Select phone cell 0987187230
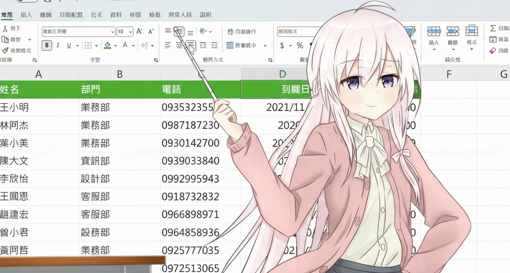This screenshot has height=273, width=510. click(200, 125)
